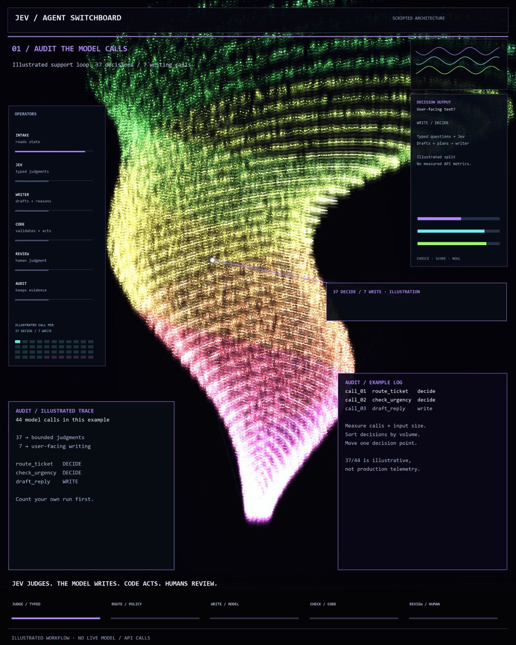
Task: Click the INTAKE operator label
Action: click(22, 135)
